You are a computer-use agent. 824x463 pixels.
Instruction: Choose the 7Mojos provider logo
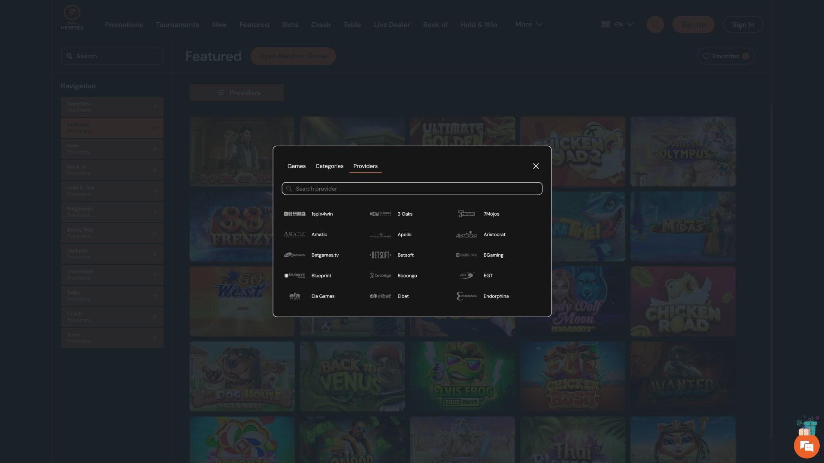tap(467, 213)
